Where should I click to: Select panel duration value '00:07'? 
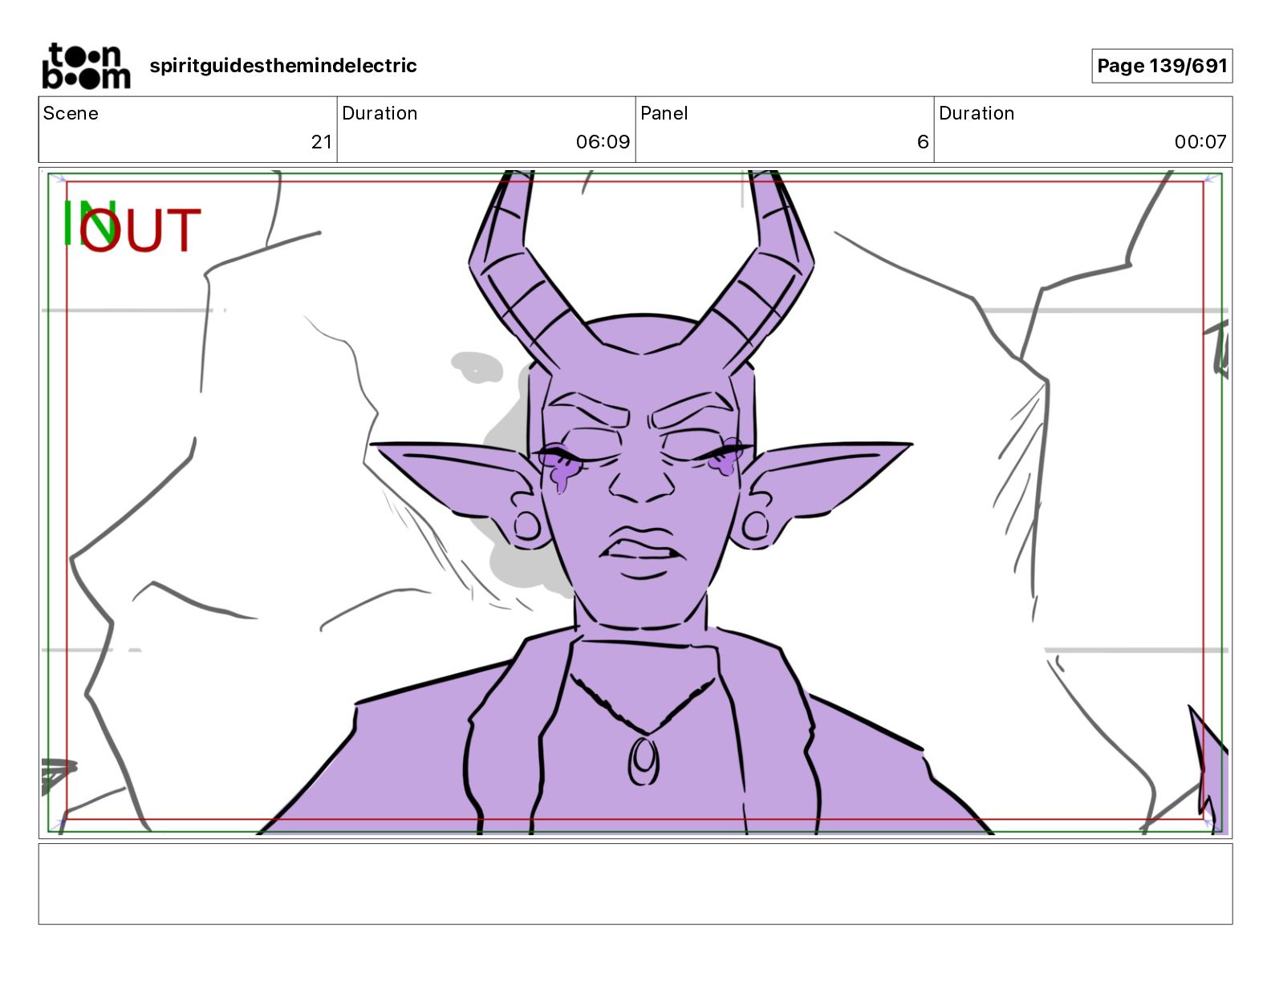pyautogui.click(x=1200, y=142)
